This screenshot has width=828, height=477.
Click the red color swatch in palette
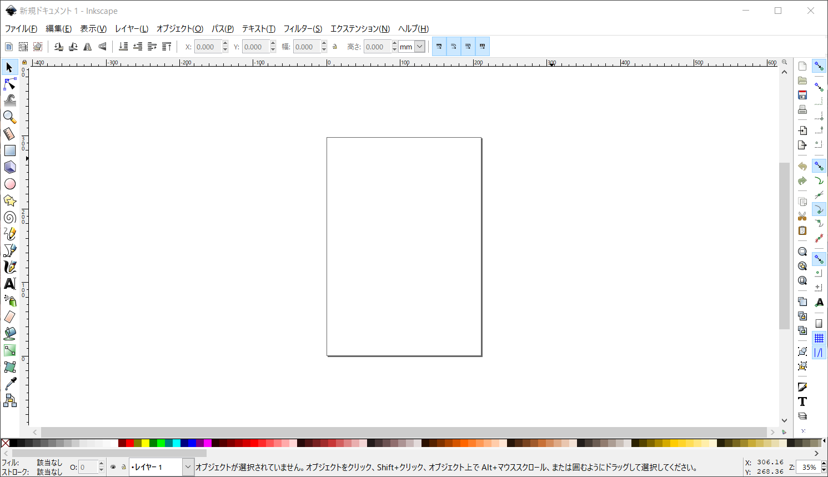[130, 443]
